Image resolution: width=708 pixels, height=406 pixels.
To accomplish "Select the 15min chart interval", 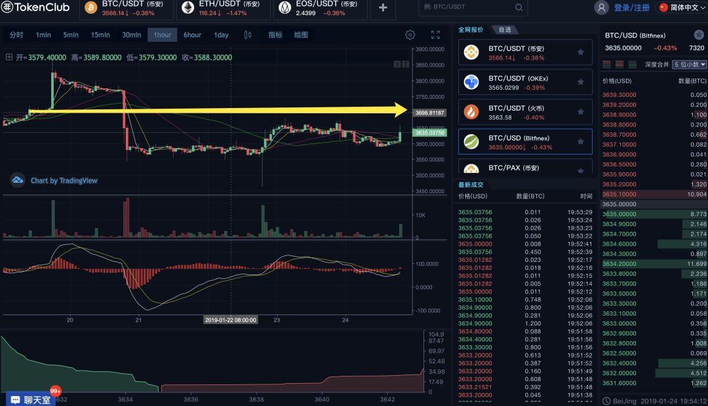I will pos(100,35).
